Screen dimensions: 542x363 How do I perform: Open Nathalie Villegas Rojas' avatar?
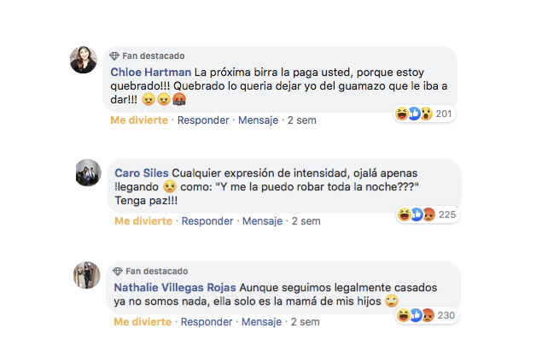tap(87, 275)
